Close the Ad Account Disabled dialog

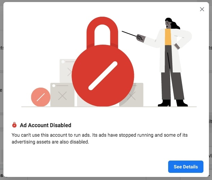[x=202, y=9]
